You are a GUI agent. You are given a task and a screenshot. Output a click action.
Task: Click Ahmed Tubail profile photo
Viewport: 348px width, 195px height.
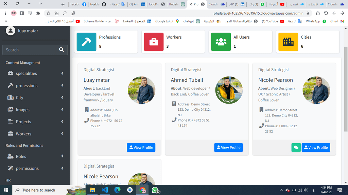coord(229,90)
